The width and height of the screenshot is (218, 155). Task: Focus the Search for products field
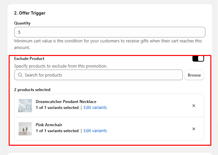pos(99,75)
